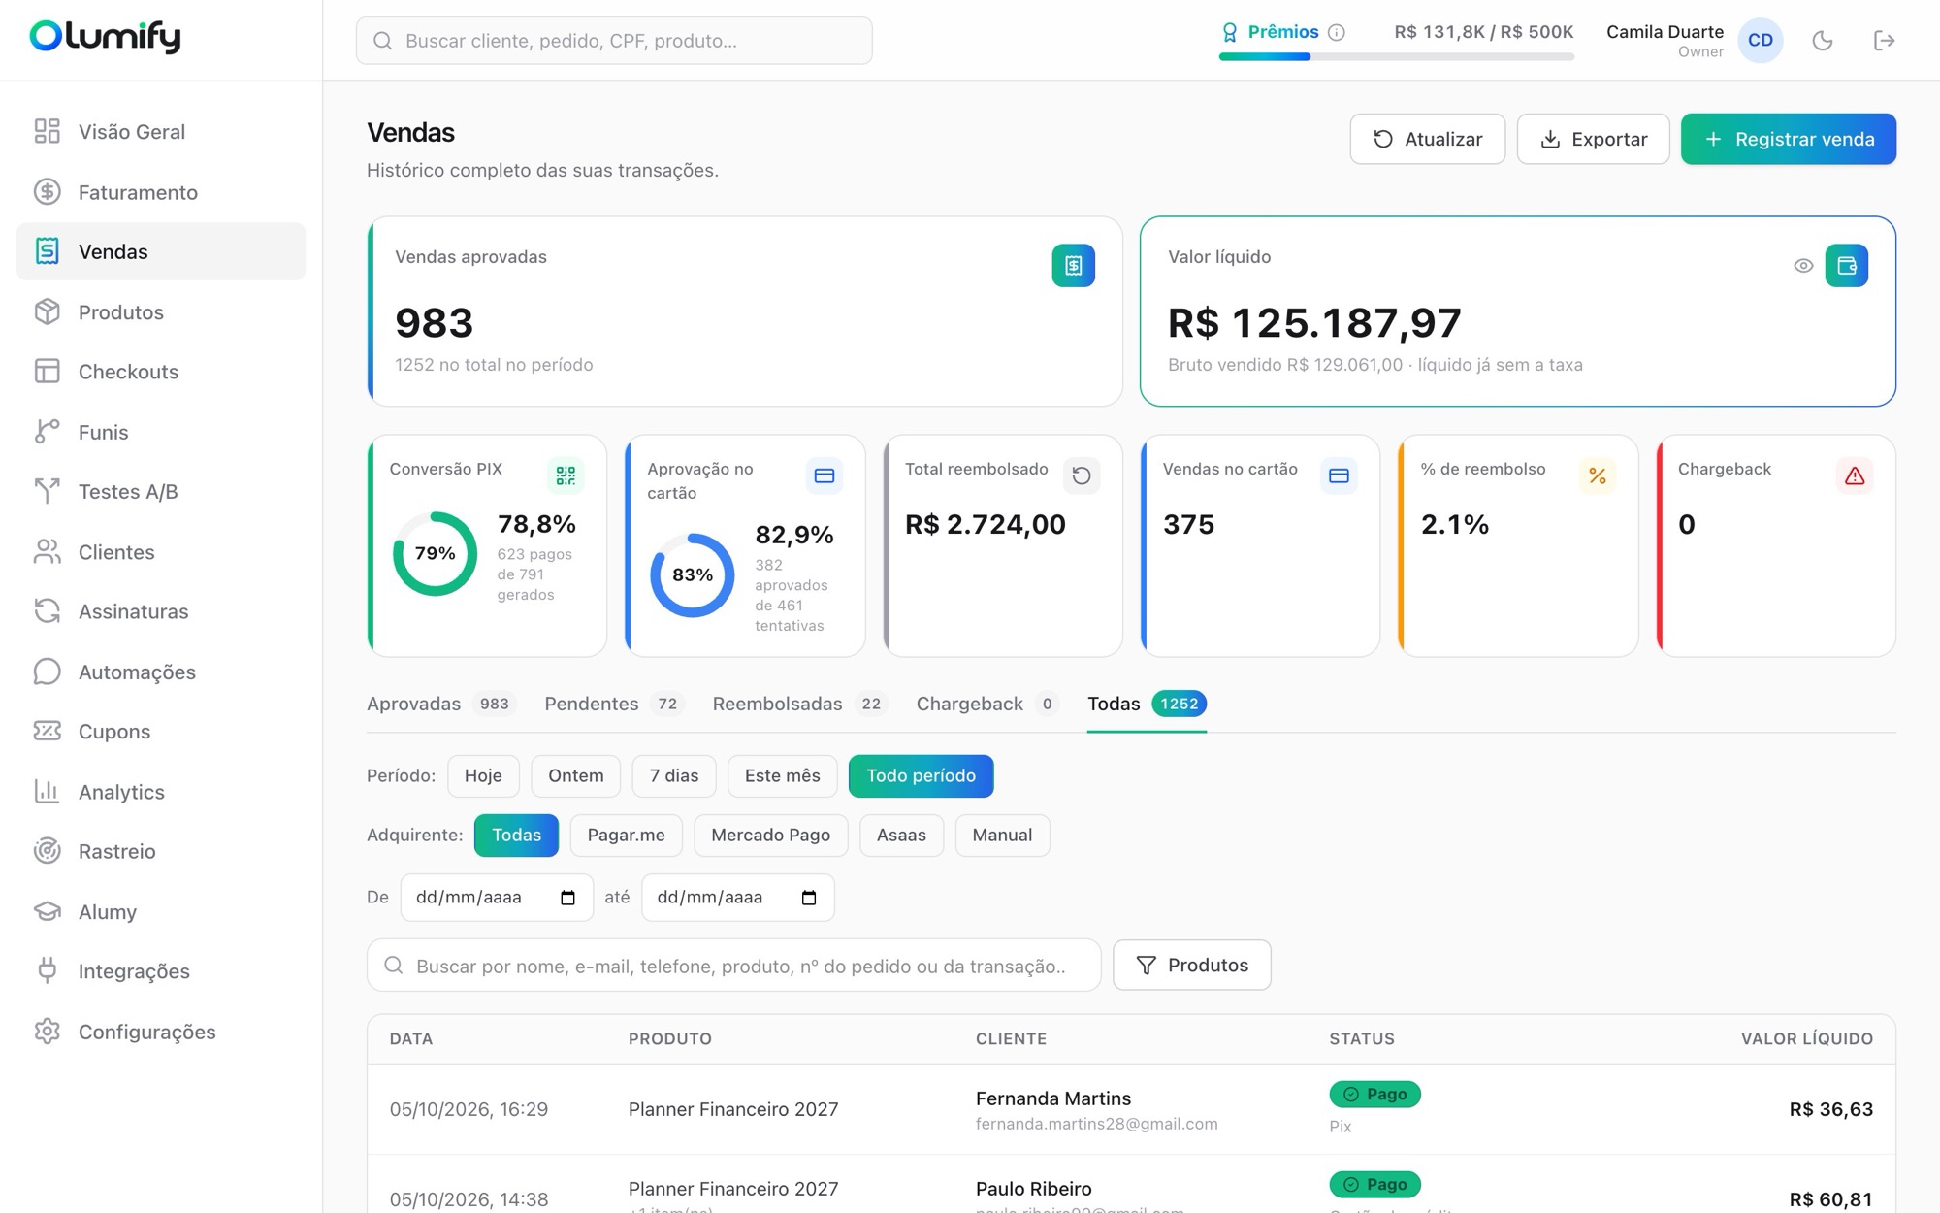Viewport: 1940px width, 1213px height.
Task: Focus the top client search field
Action: tap(614, 41)
